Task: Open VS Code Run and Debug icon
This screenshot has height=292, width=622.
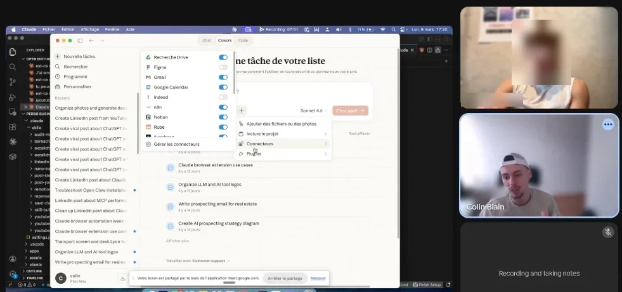Action: 12,97
